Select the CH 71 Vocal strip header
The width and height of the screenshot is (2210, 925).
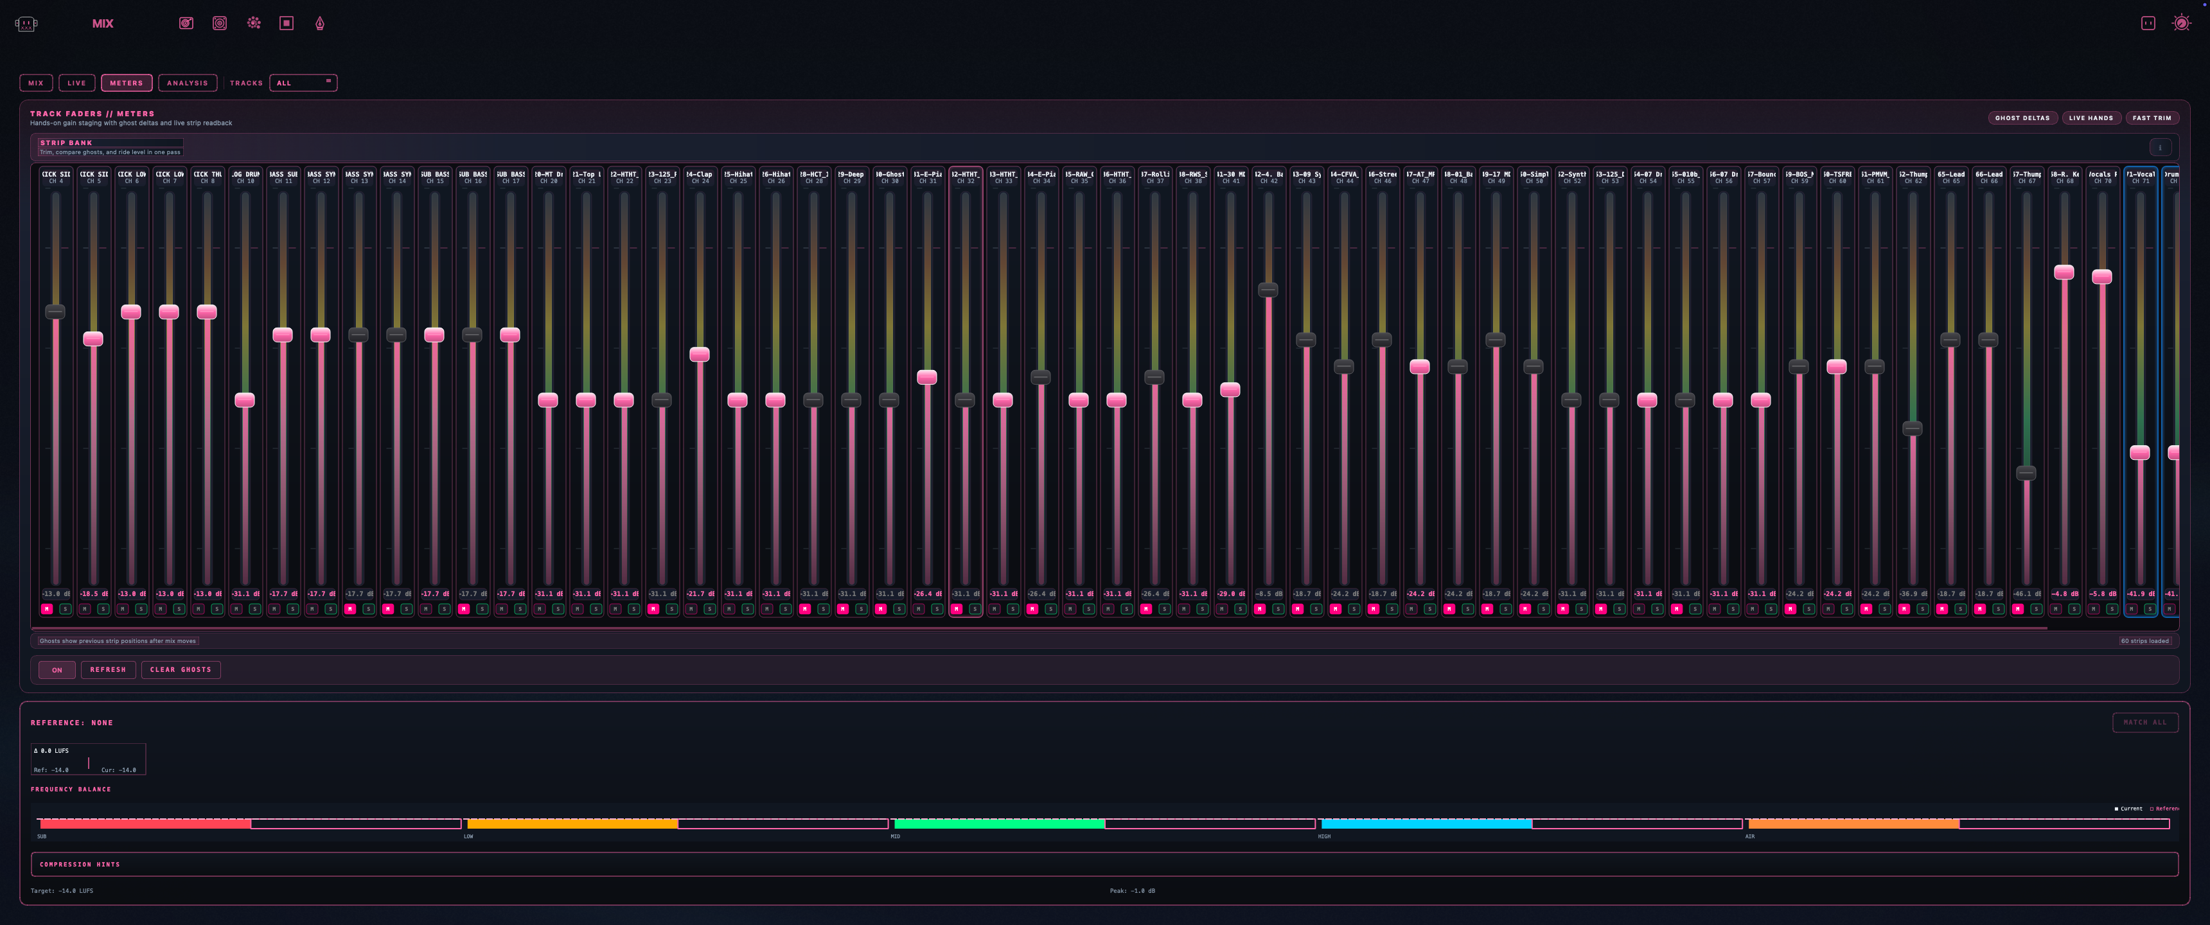[x=2139, y=178]
